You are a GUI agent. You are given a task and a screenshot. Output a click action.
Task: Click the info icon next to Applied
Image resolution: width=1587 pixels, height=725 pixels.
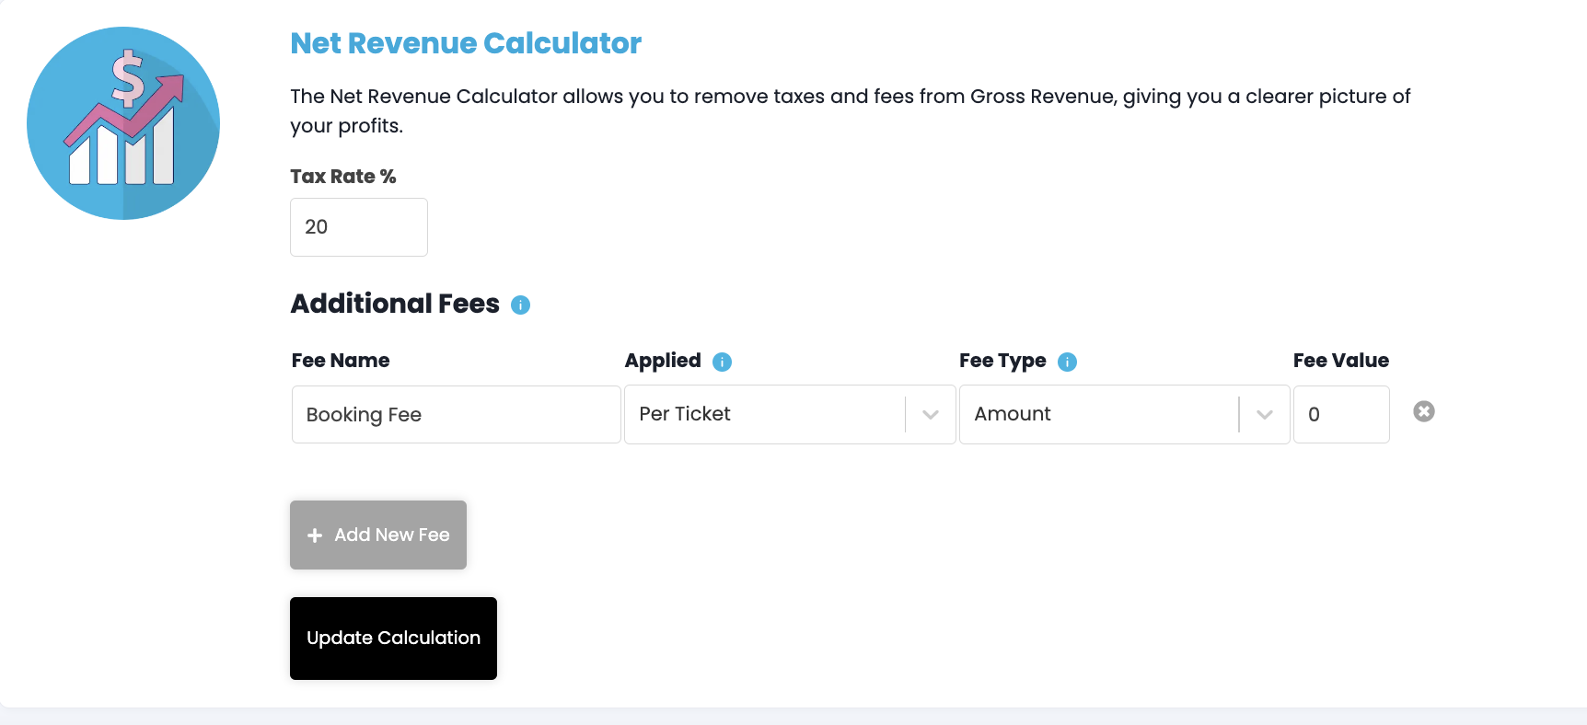tap(723, 362)
